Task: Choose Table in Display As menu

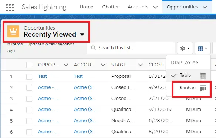Action: pos(188,75)
